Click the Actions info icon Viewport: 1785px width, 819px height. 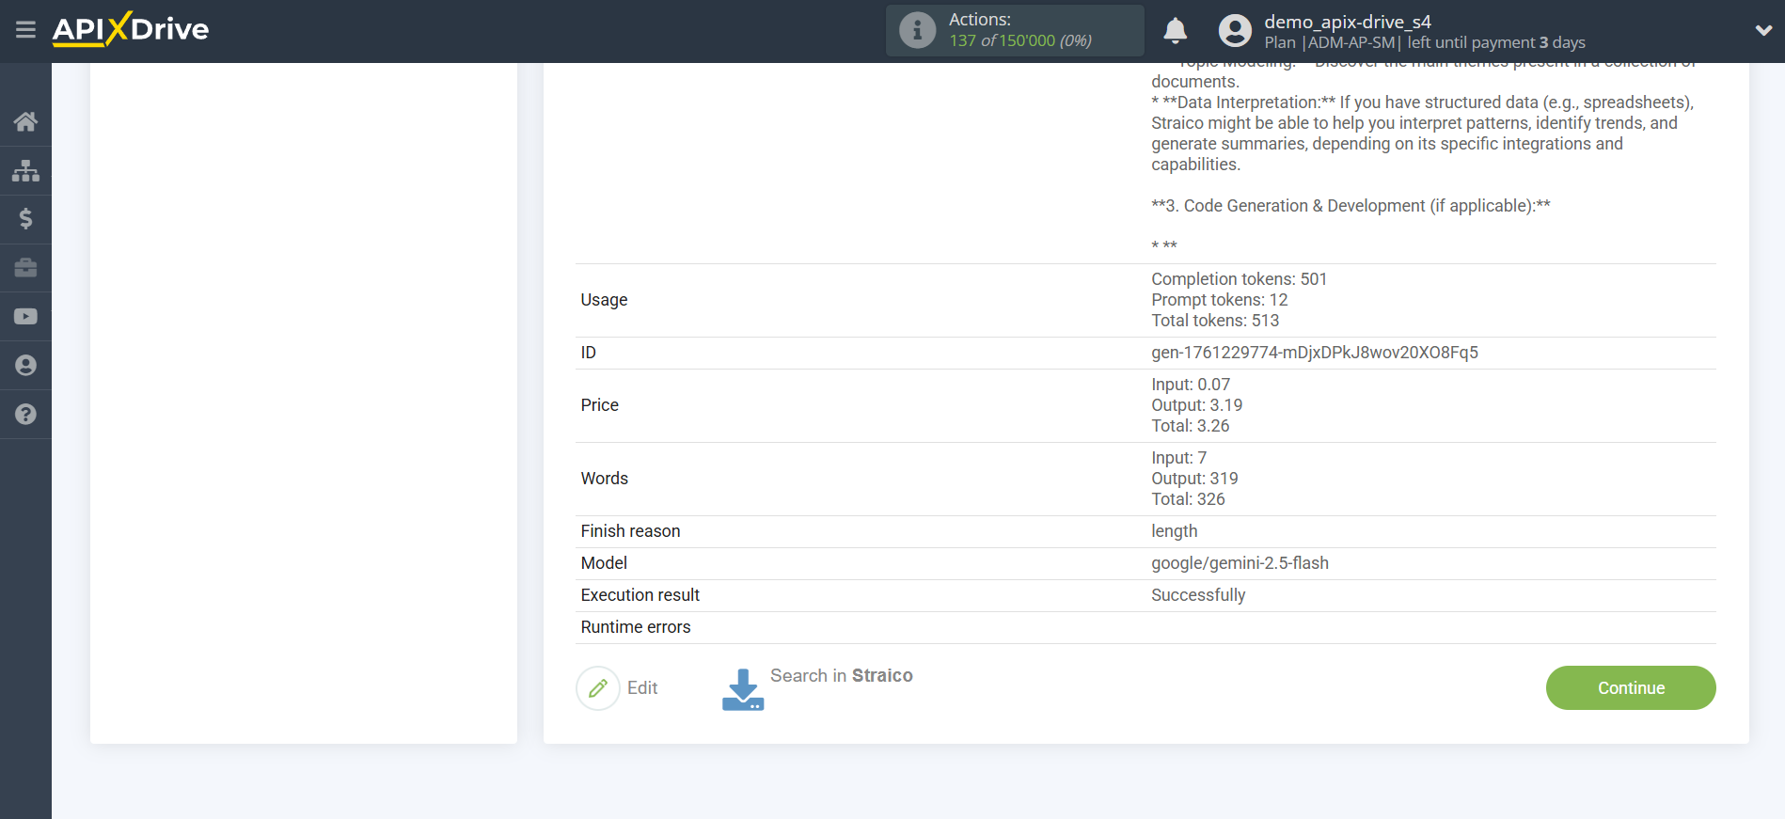(917, 30)
